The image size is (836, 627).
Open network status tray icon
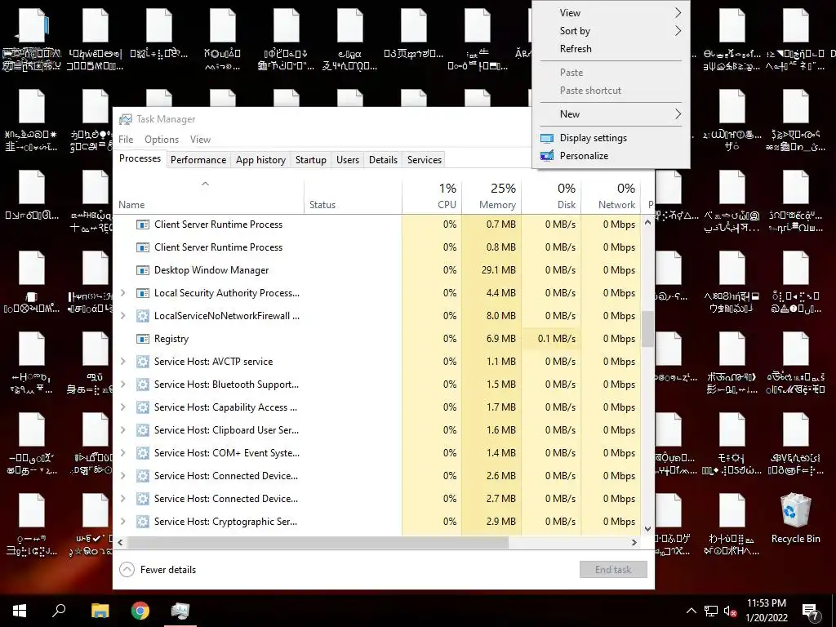point(711,611)
